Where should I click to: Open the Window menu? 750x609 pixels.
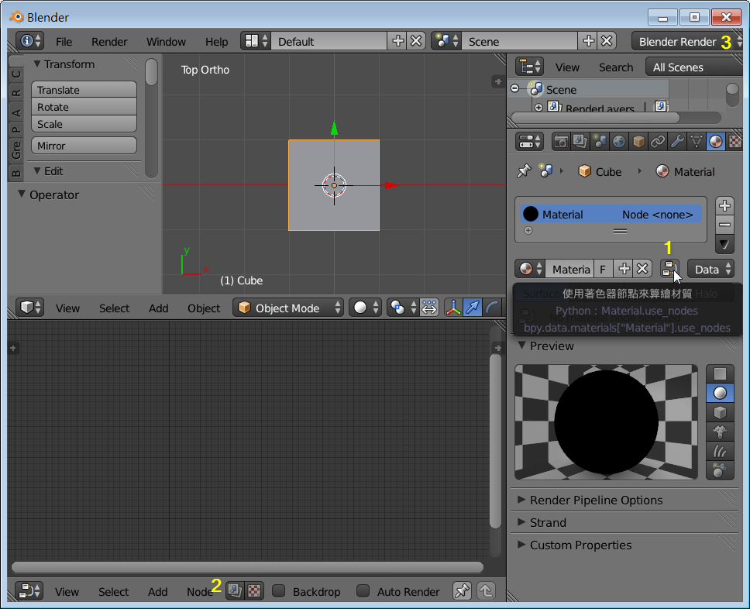(x=166, y=42)
